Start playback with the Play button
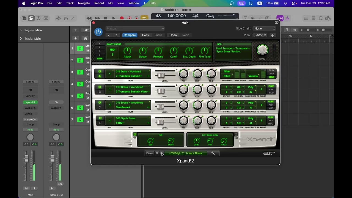The image size is (352, 198). tap(114, 18)
